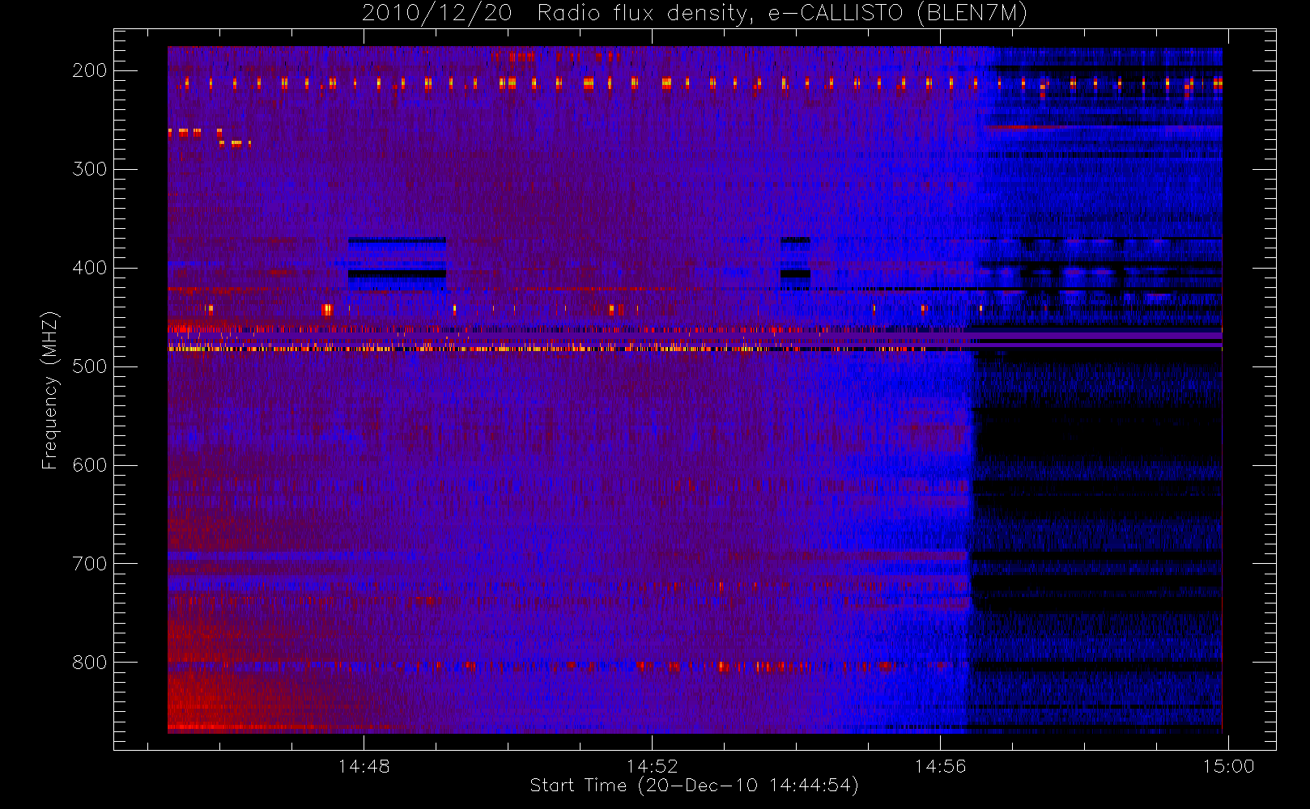Click the plot title "Radio flux density, e-CALLISTO (BLEN7M)"
Screen dimensions: 1310x809
[782, 14]
